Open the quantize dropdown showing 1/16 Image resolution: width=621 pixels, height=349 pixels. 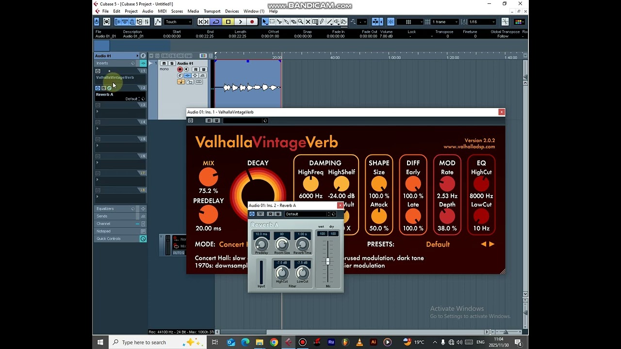tap(482, 22)
